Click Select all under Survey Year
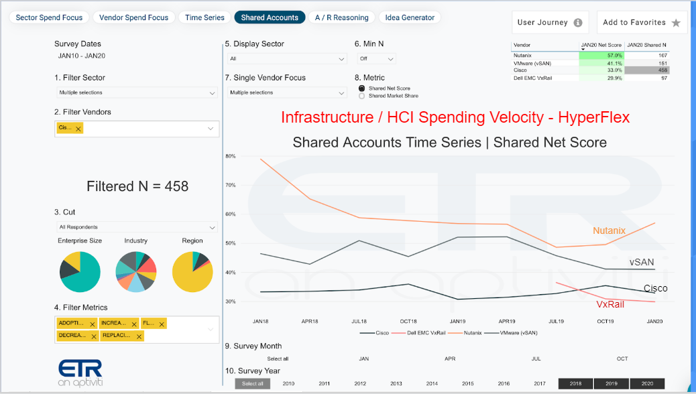 coord(253,383)
